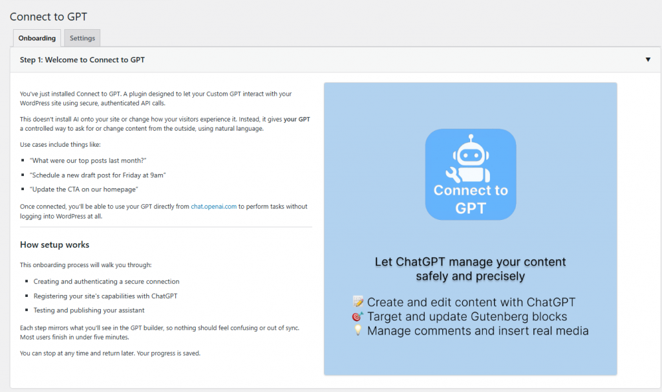Click 'Creating and authenticating a secure connection' item
This screenshot has height=392, width=662.
107,281
